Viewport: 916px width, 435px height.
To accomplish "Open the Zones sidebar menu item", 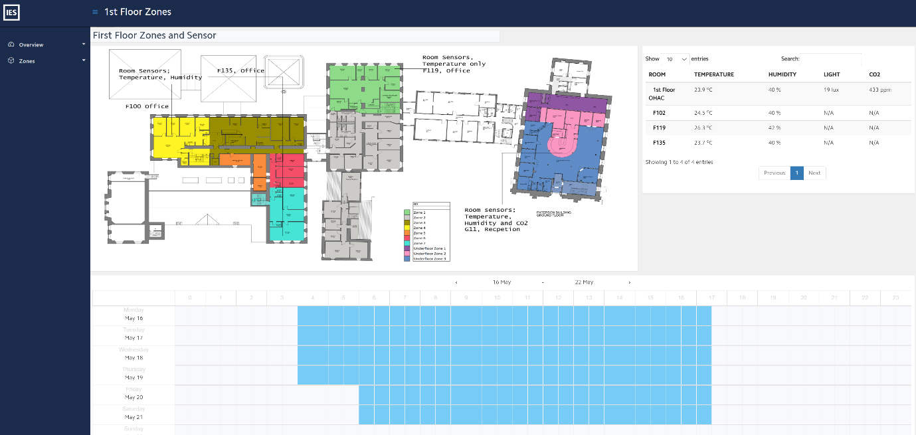I will tap(27, 61).
